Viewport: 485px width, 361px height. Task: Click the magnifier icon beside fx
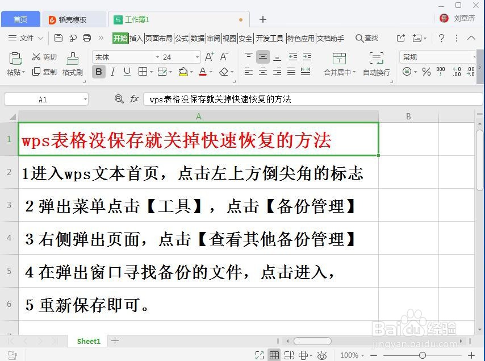[x=119, y=99]
